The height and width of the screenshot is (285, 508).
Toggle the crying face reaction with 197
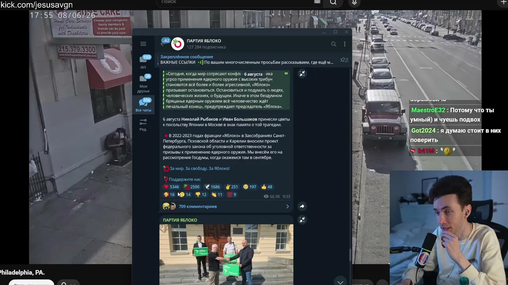tap(250, 187)
